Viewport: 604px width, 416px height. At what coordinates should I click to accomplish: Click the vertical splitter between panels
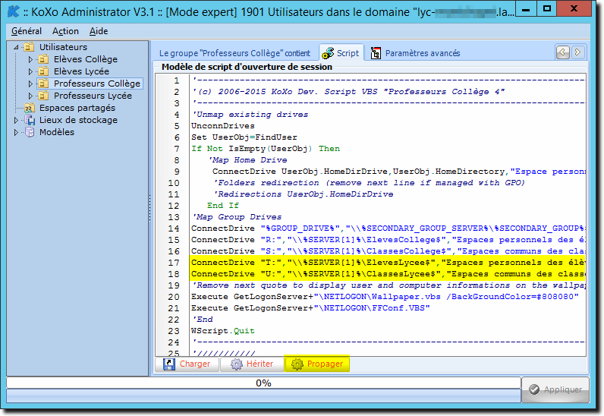[149, 208]
